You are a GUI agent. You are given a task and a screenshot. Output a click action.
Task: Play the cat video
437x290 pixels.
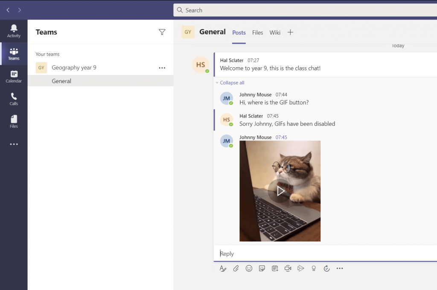point(280,191)
